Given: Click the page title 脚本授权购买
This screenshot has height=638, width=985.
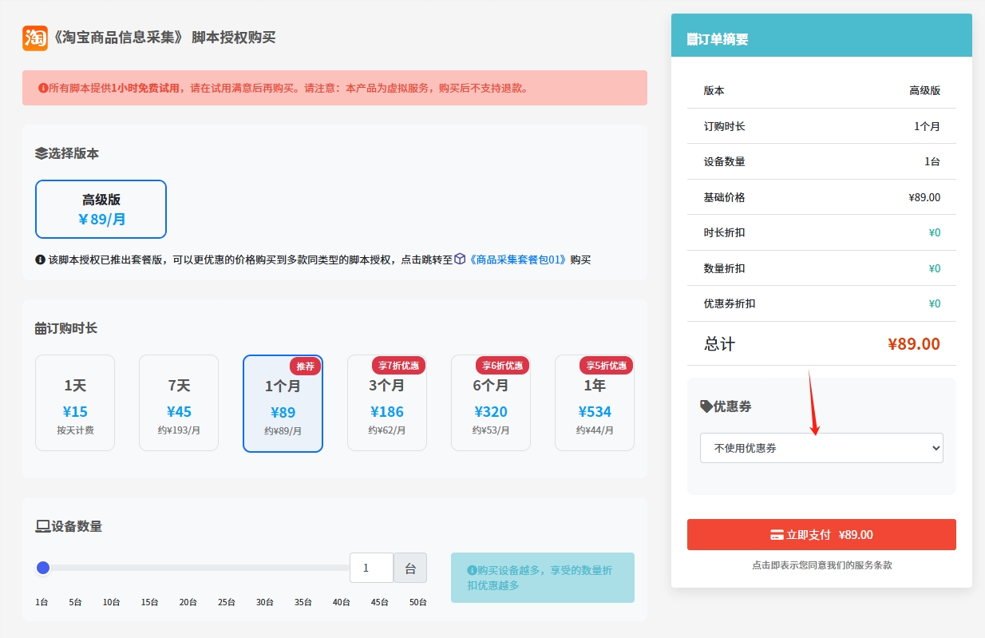Looking at the screenshot, I should click(234, 38).
